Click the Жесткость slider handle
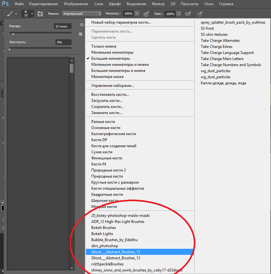The image size is (271, 274). pos(10,49)
